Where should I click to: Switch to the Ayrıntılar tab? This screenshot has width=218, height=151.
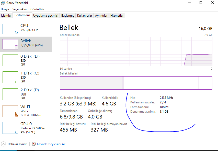coord(101,16)
